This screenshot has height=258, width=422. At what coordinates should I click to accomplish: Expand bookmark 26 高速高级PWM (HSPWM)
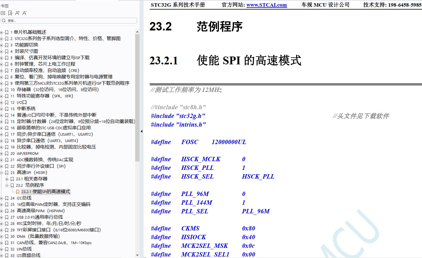point(1,211)
